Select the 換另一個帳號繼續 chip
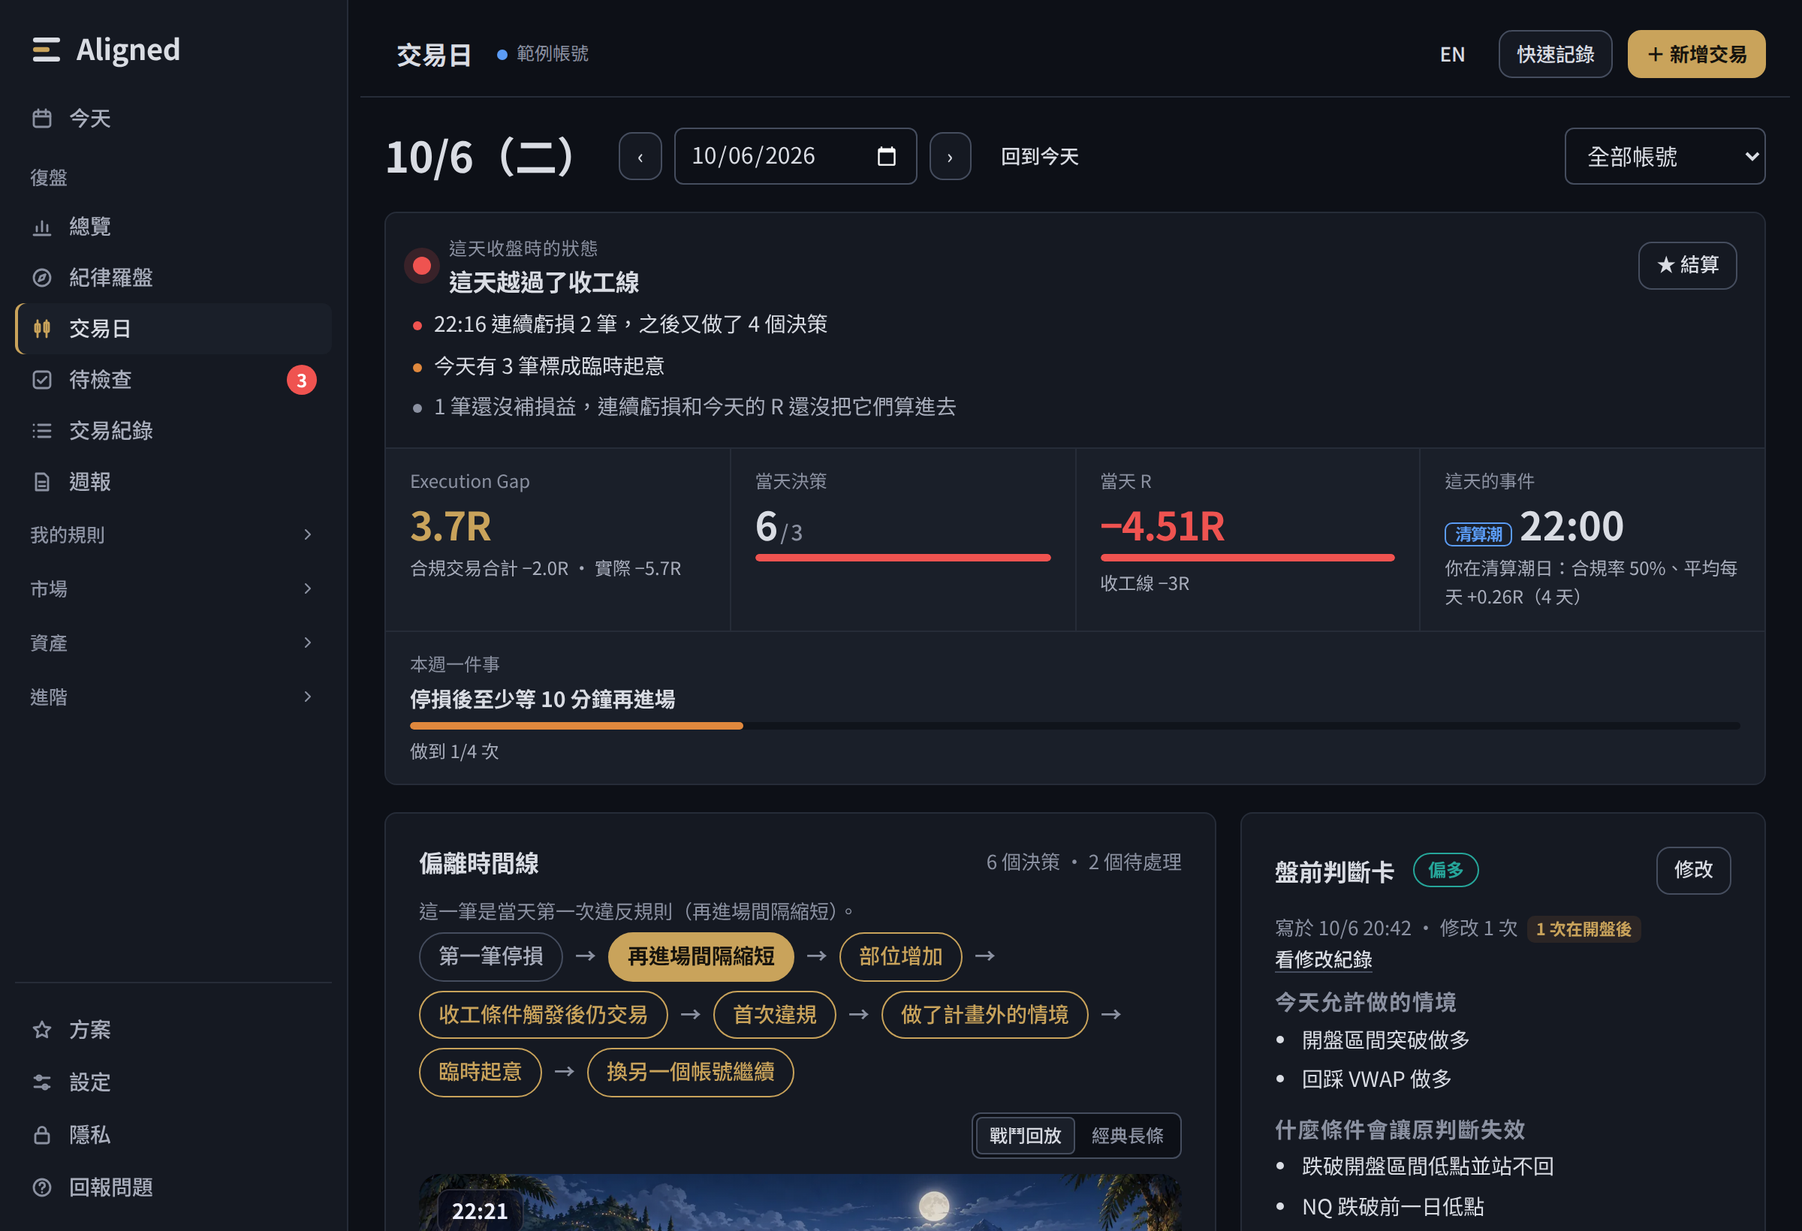 coord(690,1073)
